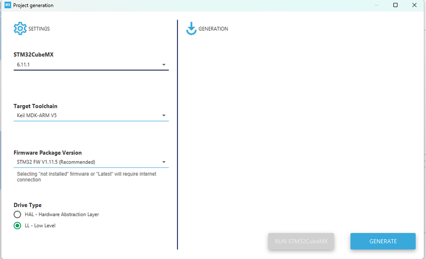Click the RUN STM32CubeMX button
426x259 pixels.
pos(301,241)
